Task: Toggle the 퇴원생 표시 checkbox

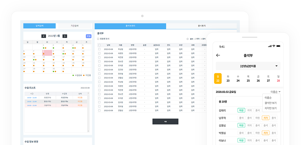Action: [x=98, y=39]
